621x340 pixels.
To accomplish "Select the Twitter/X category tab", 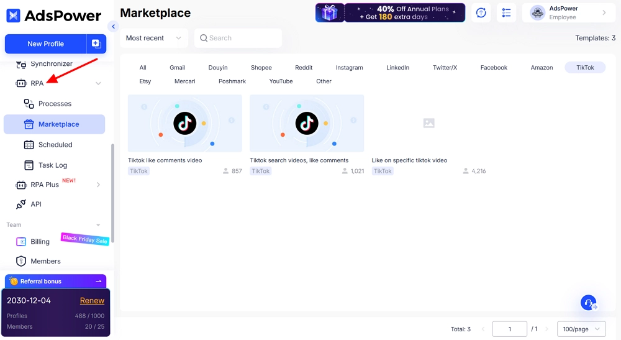I will point(445,67).
